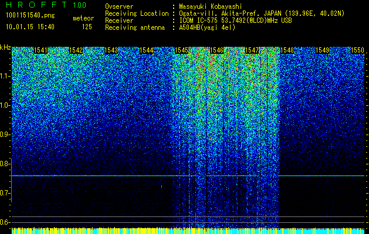Click the Receiving antenna label
Image resolution: width=369 pixels, height=234 pixels.
click(x=135, y=27)
